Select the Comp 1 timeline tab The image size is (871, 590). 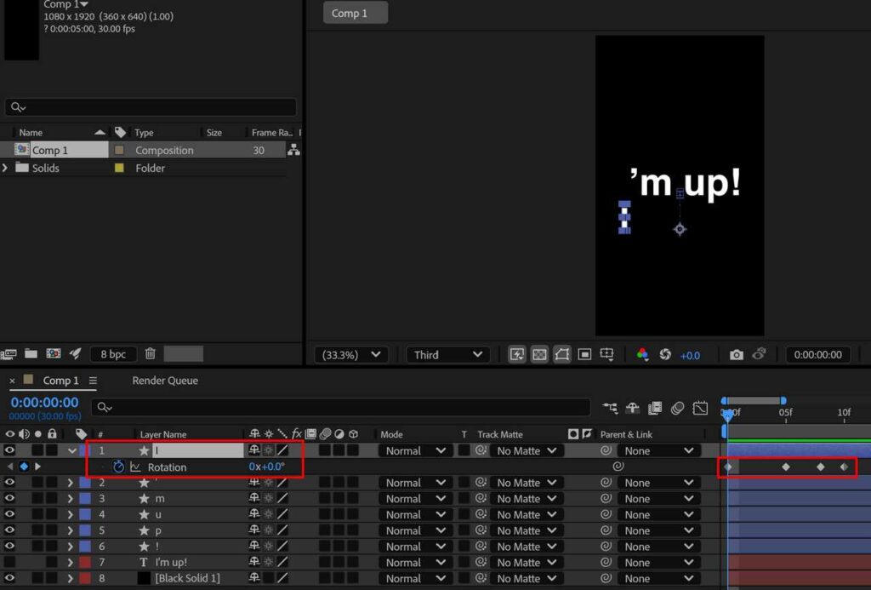[x=60, y=381]
